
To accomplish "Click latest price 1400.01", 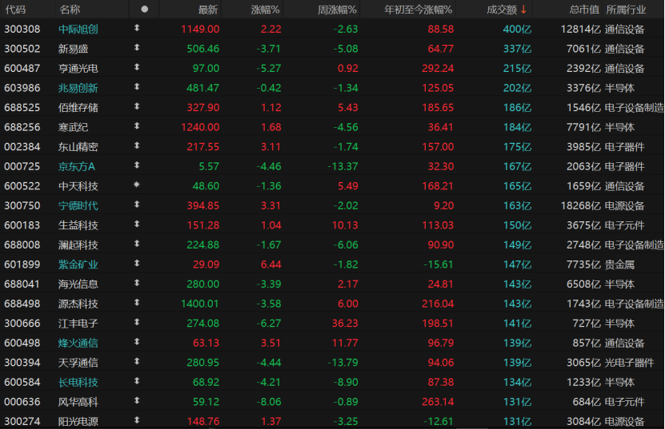I will [200, 304].
